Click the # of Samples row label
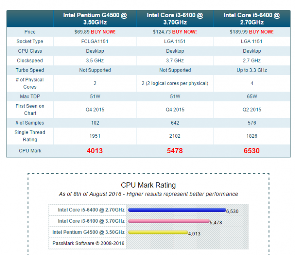The height and width of the screenshot is (255, 295). [30, 123]
